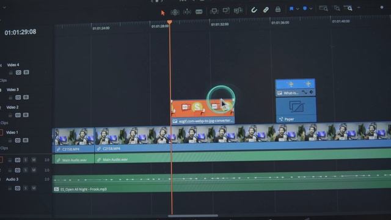
Task: Disable the Video 1 track
Action: pyautogui.click(x=26, y=140)
